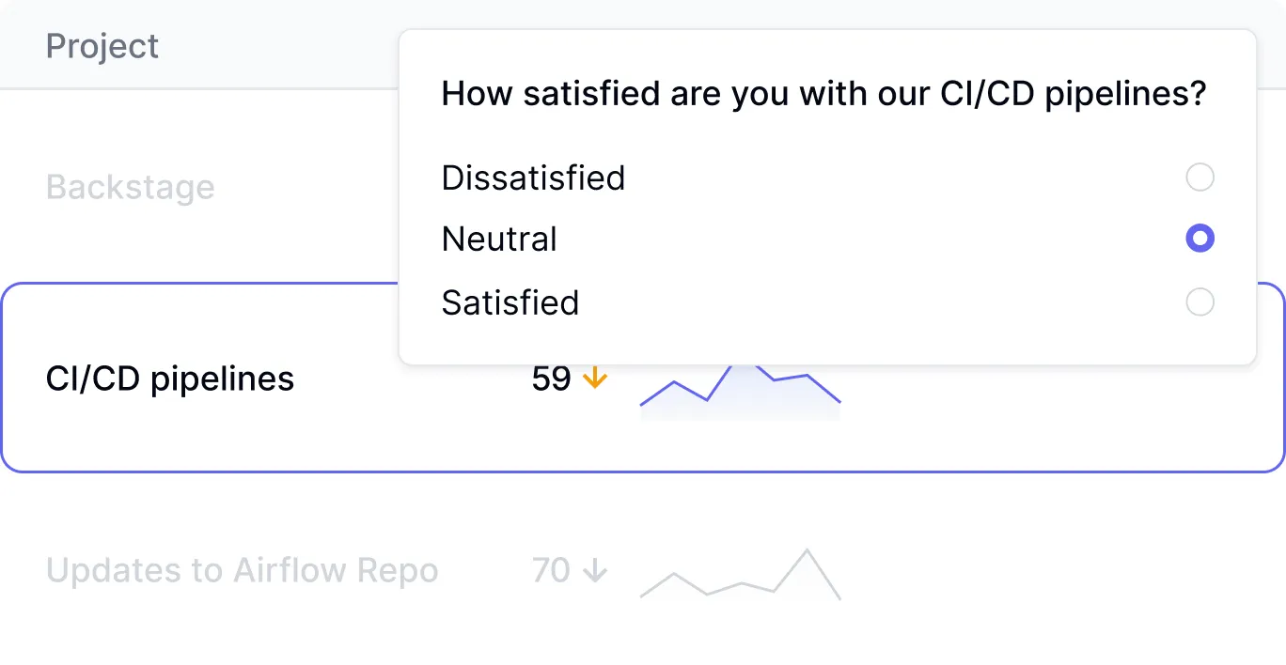The width and height of the screenshot is (1286, 665).
Task: Click the gray Airflow Repo sparkline chart
Action: (740, 577)
